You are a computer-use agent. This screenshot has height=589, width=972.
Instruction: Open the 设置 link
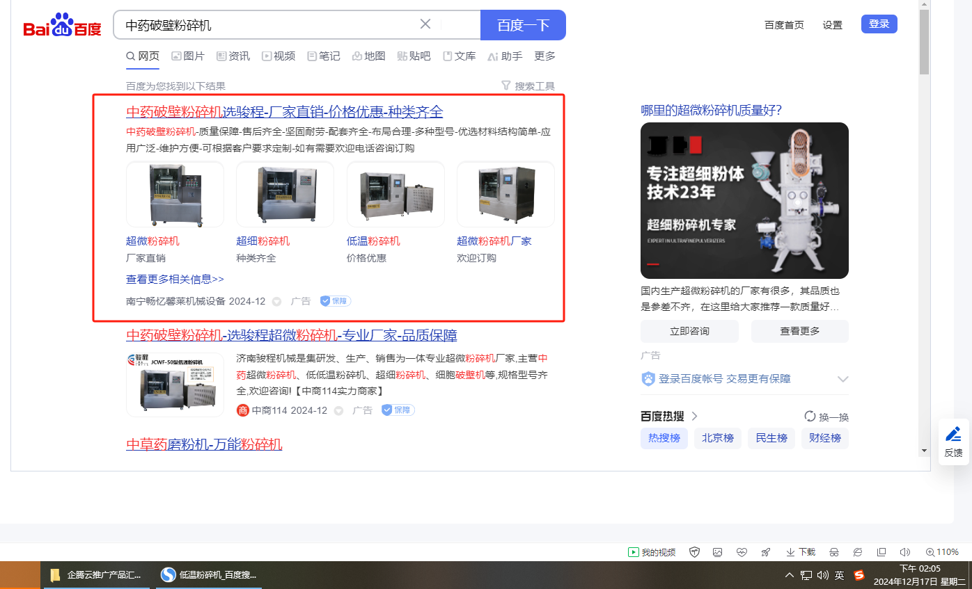click(833, 25)
